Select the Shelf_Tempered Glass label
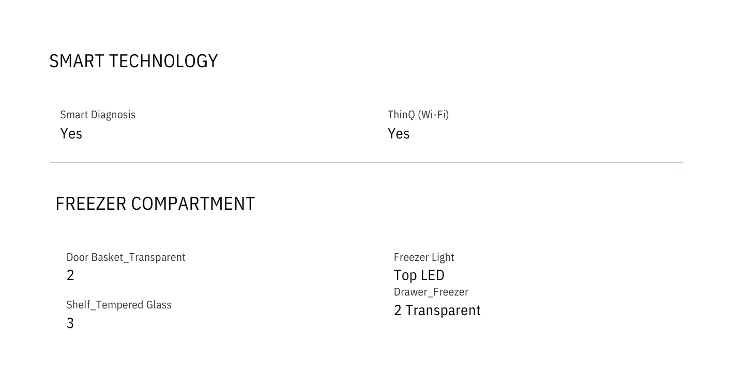Image resolution: width=731 pixels, height=388 pixels. 119,305
